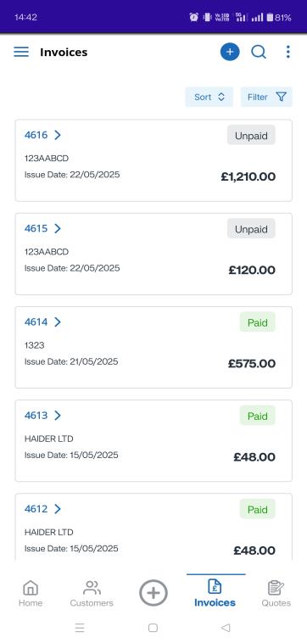307x643 pixels.
Task: Expand invoice 4616 chevron
Action: 58,135
